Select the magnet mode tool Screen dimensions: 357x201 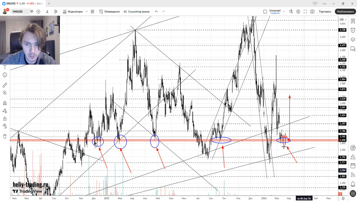coord(5,103)
